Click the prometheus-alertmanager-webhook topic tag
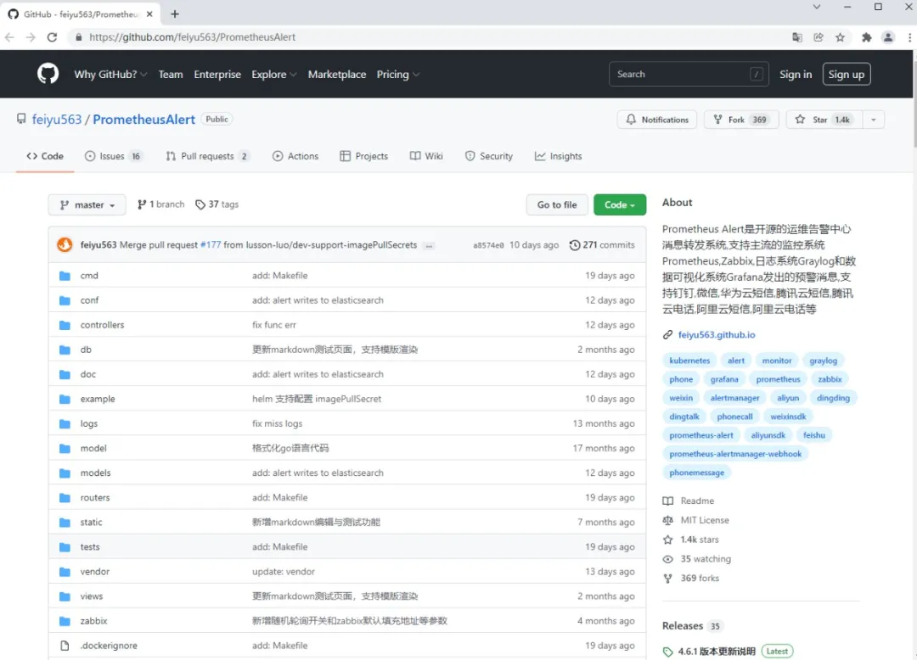917x660 pixels. [735, 454]
